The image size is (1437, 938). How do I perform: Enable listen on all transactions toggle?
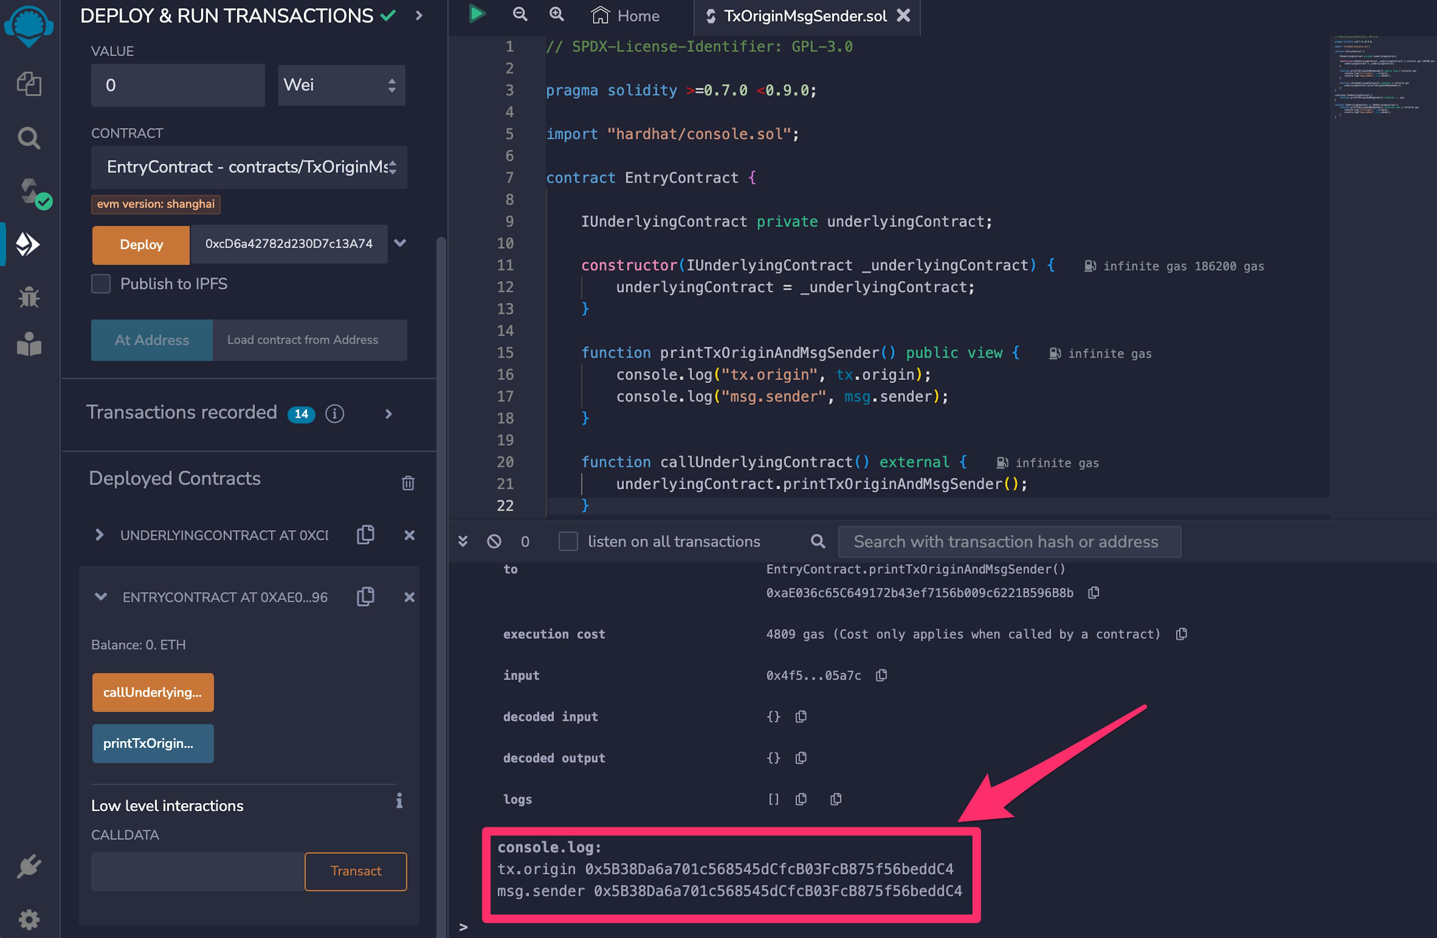[567, 541]
